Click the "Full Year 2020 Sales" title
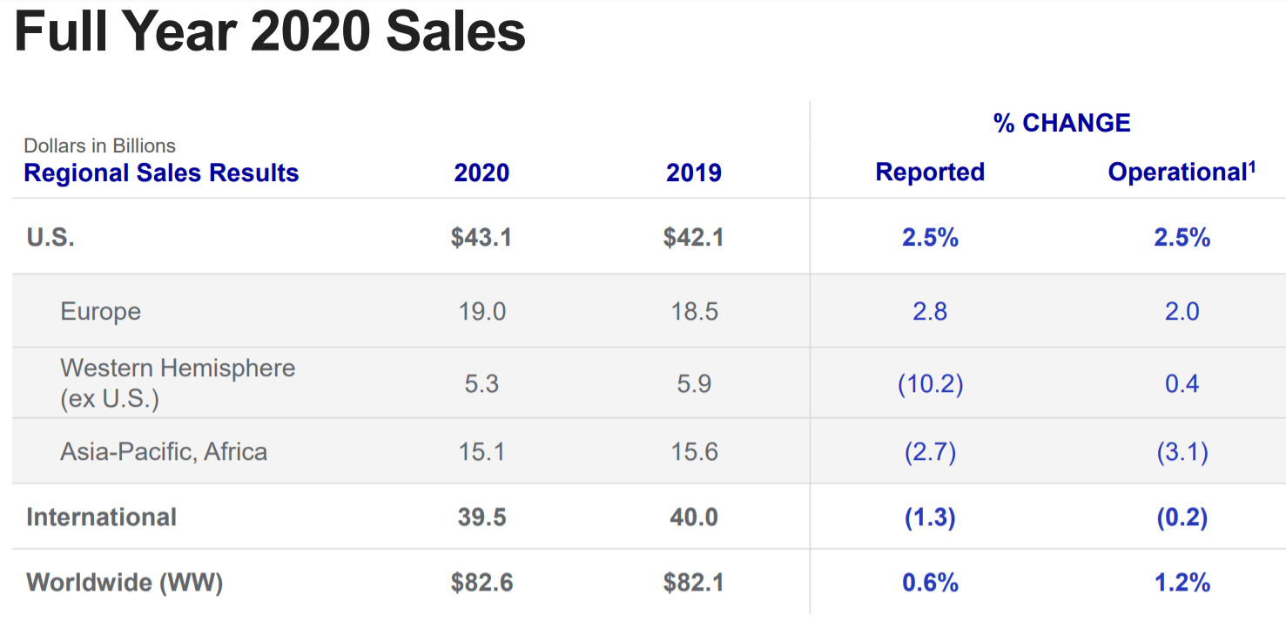This screenshot has width=1286, height=622. (x=270, y=31)
